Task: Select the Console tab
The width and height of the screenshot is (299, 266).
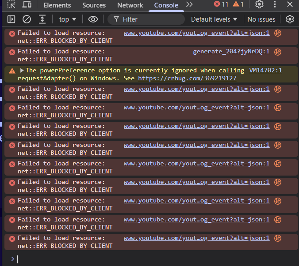Action: pyautogui.click(x=166, y=5)
